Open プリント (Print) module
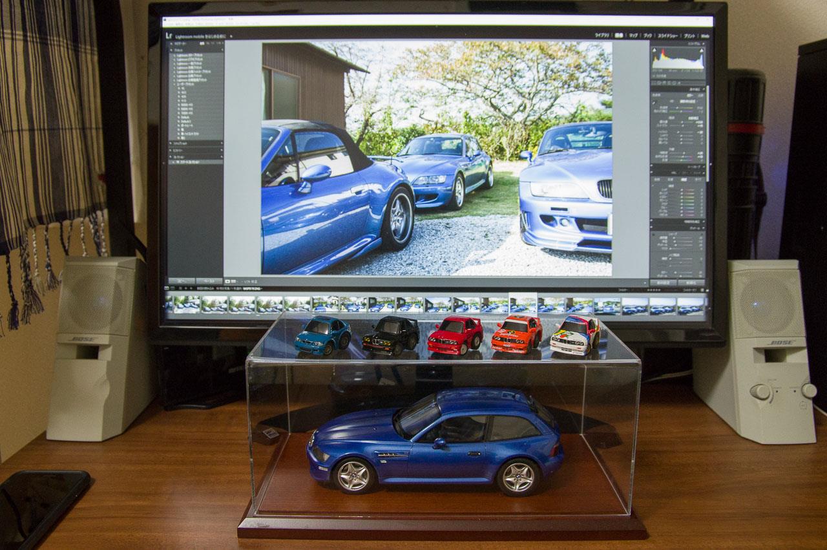The image size is (827, 550). coord(689,36)
